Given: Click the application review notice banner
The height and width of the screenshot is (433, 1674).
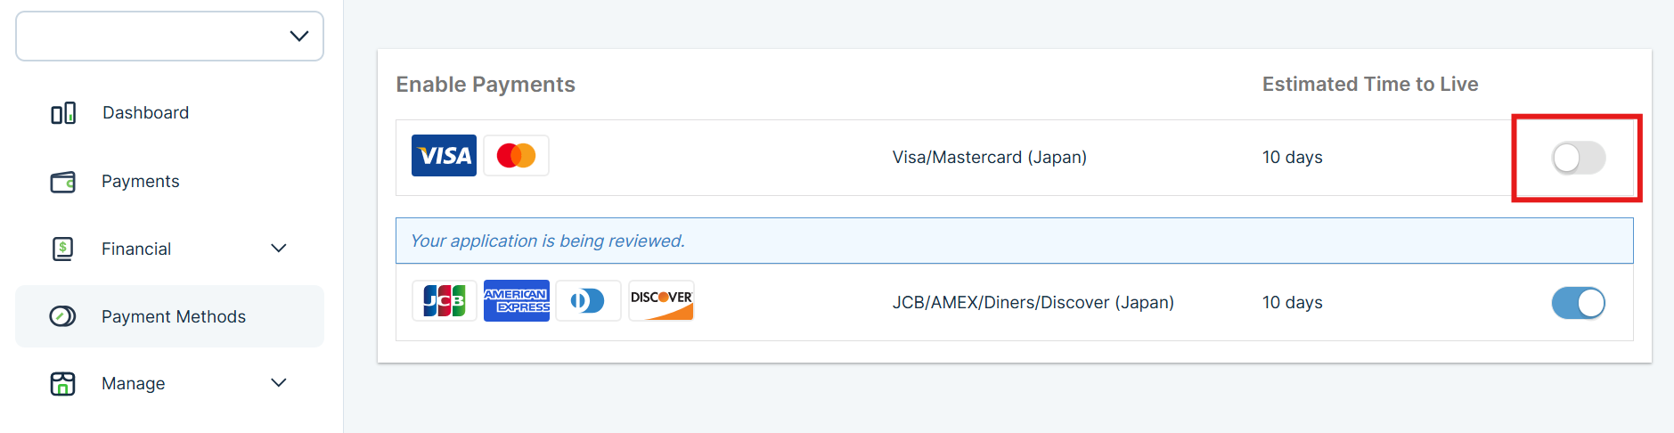Looking at the screenshot, I should point(1014,241).
